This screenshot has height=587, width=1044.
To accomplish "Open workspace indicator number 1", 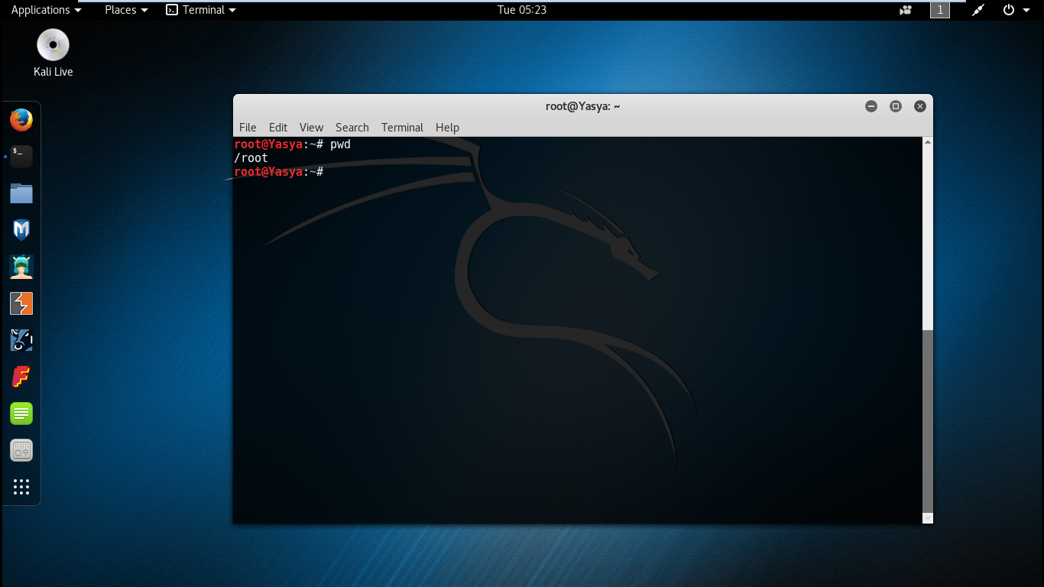I will (940, 10).
